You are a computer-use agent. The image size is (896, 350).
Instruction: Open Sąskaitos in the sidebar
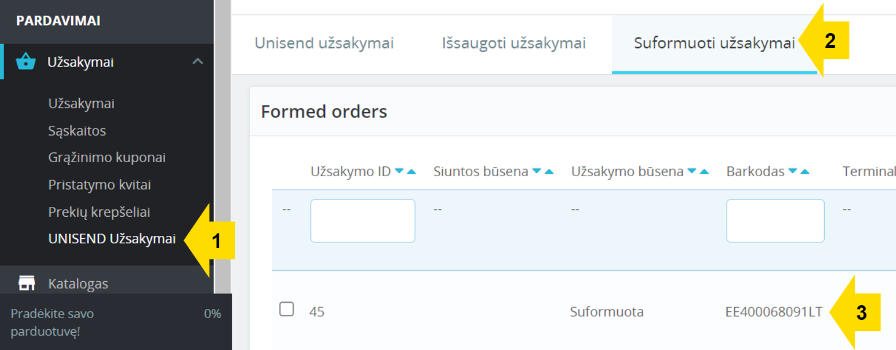coord(77,131)
